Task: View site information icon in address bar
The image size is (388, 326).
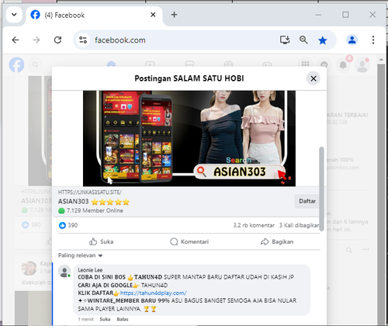Action: coord(83,40)
